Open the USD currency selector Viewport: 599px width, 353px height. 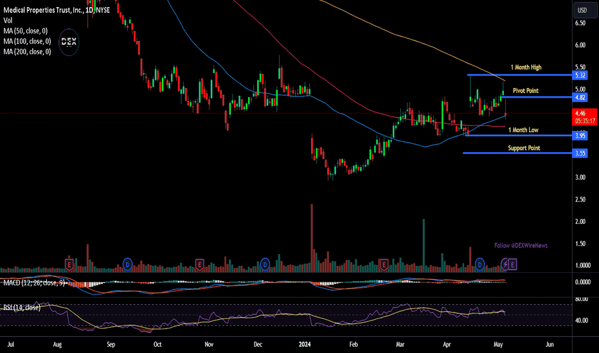[586, 10]
